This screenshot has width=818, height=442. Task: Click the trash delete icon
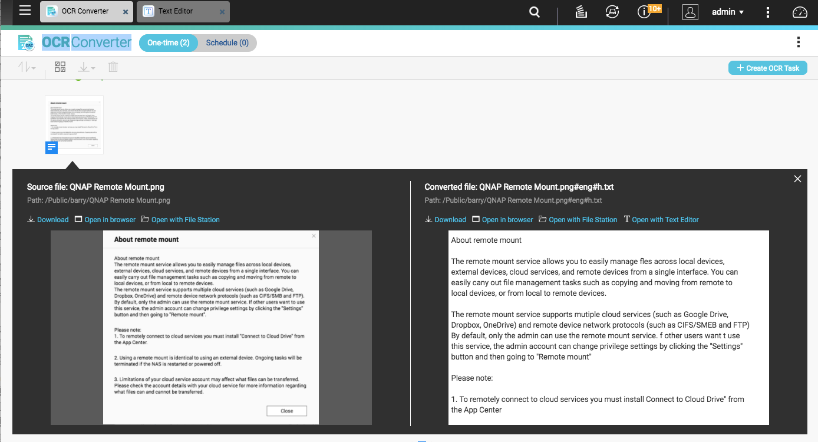coord(113,67)
